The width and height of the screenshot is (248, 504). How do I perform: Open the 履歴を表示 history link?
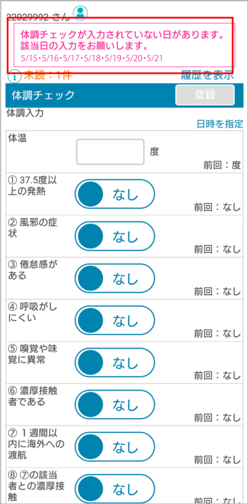pyautogui.click(x=207, y=75)
